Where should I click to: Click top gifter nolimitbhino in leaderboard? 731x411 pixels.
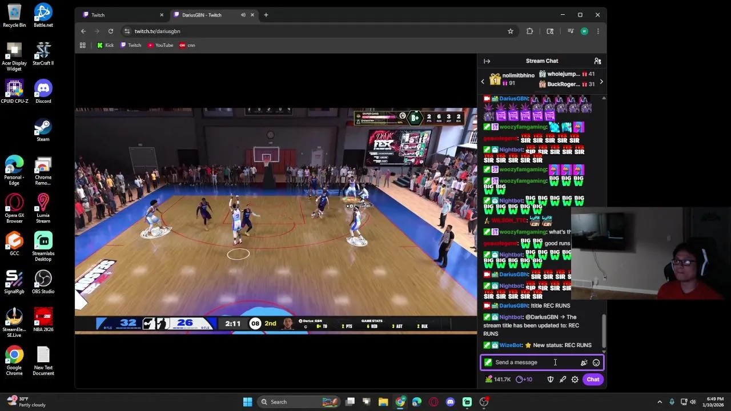(512, 79)
